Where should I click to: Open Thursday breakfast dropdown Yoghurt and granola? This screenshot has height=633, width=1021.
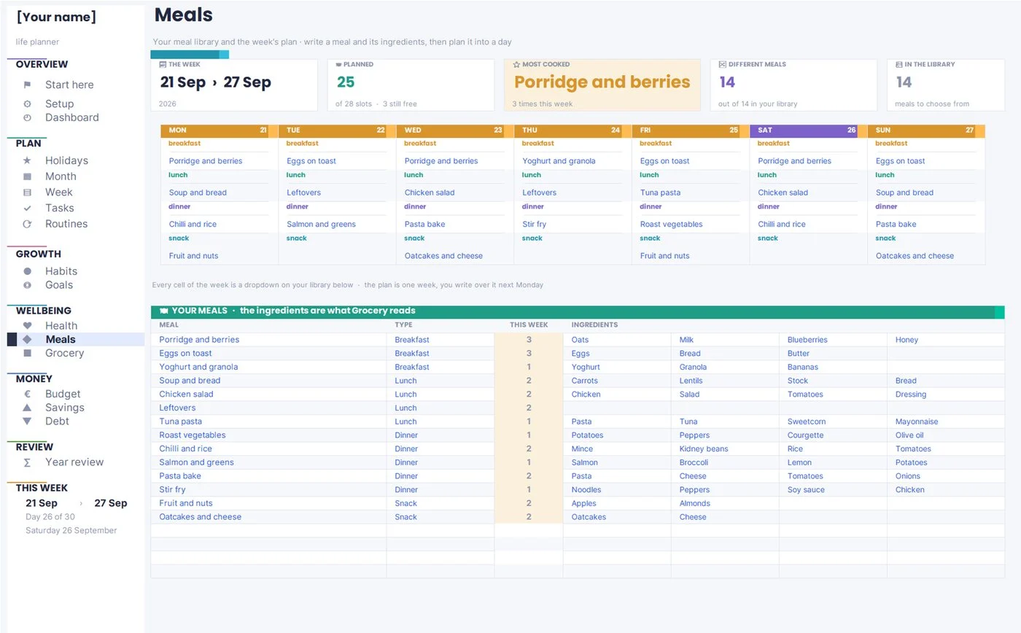tap(572, 161)
